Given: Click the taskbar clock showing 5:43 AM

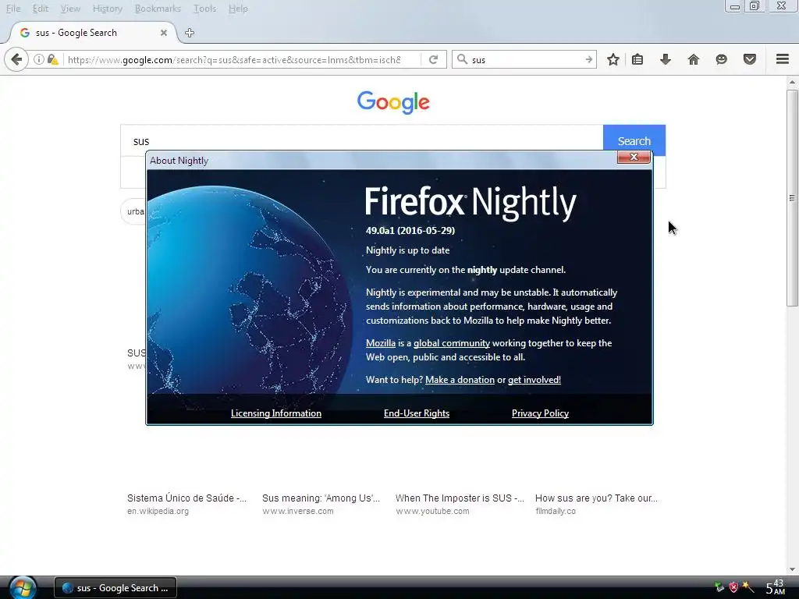Looking at the screenshot, I should 775,587.
